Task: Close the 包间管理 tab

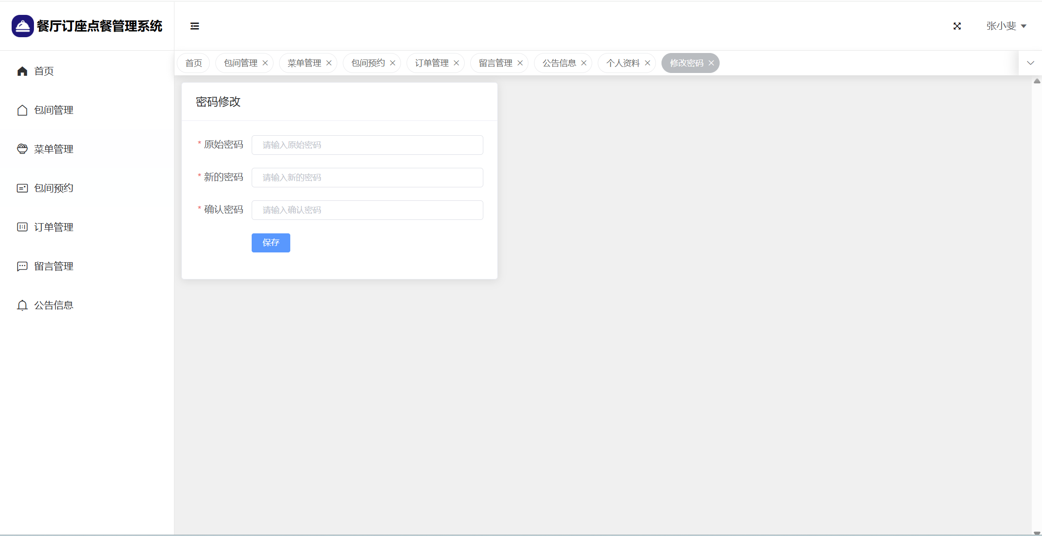Action: 265,63
